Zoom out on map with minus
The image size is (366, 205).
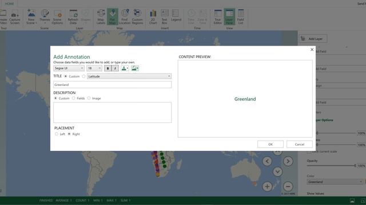point(288,186)
